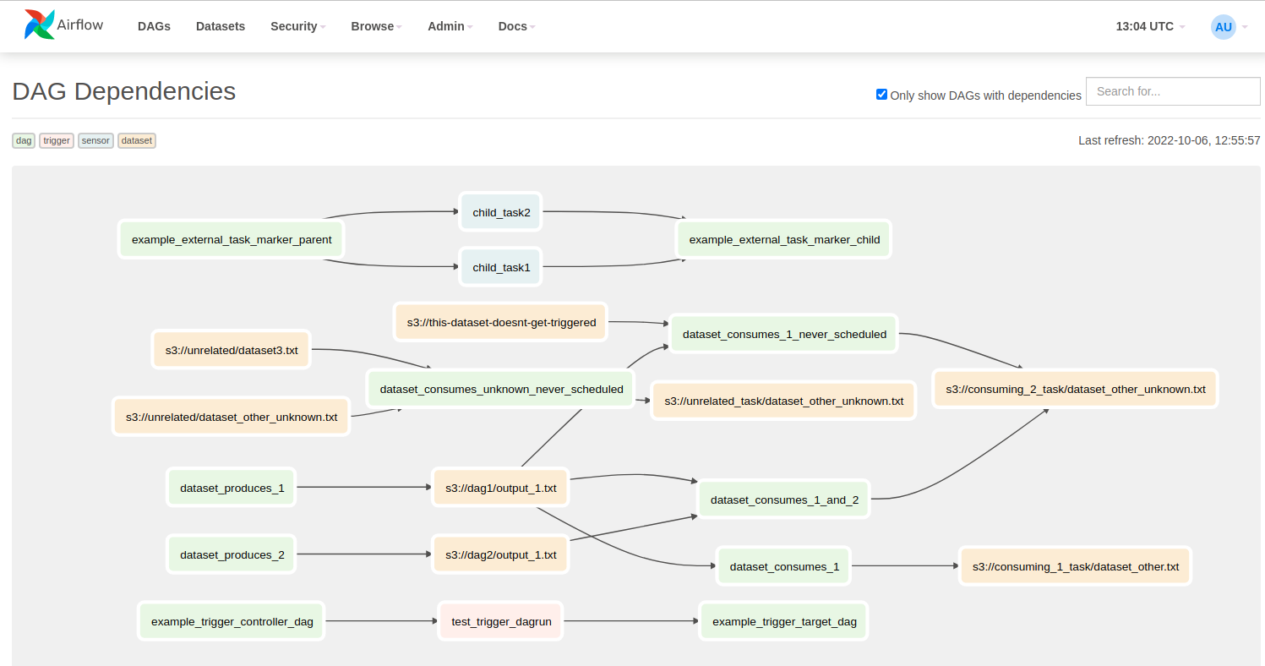Click the dataset_produces_2 DAG node
1265x666 pixels.
tap(232, 555)
